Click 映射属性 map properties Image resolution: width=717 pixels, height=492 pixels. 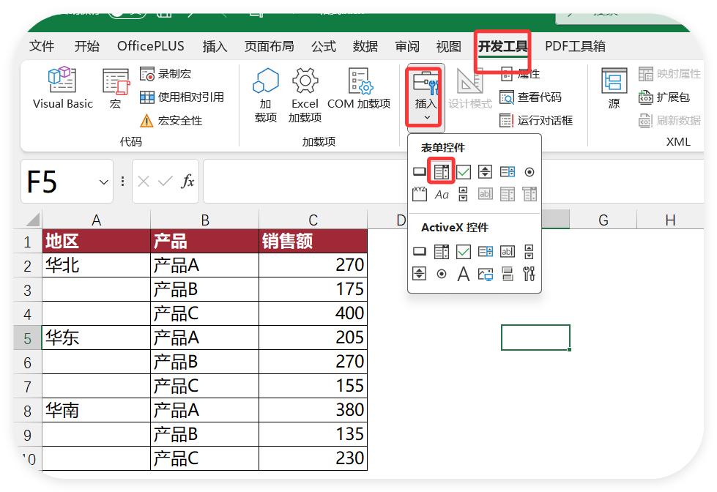tap(669, 74)
